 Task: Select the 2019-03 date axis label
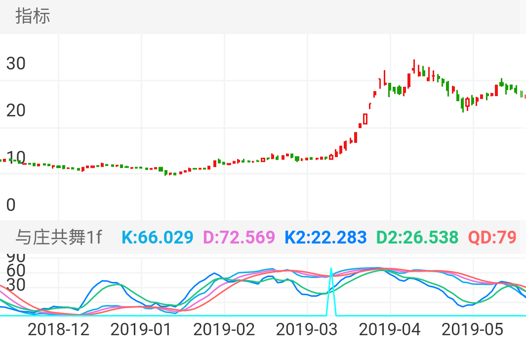click(308, 328)
